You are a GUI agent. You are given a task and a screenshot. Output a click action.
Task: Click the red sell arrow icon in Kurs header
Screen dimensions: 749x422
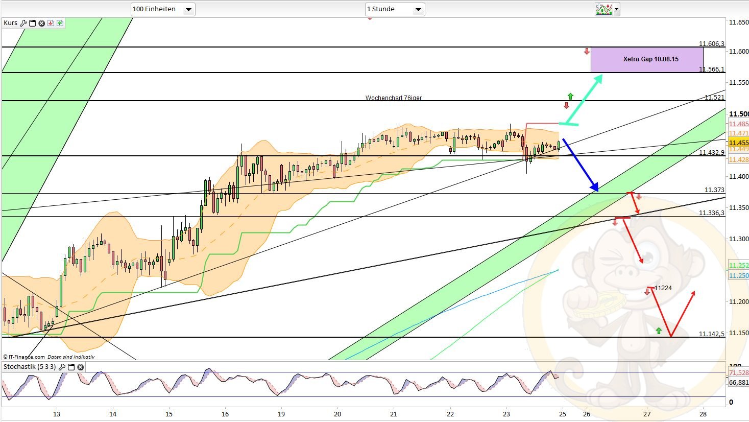coord(51,23)
